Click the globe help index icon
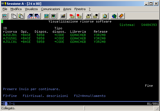Screen dimensions: 160x111 114,16
